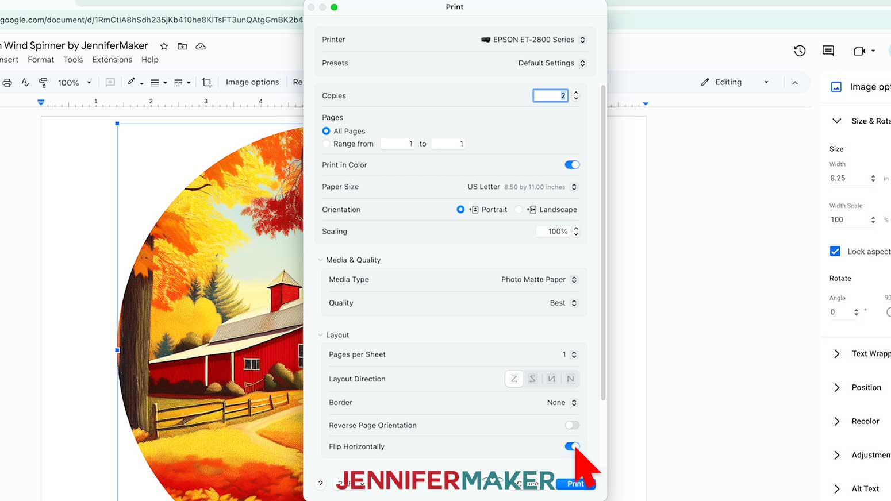Open the Border None dropdown
891x501 pixels.
coord(562,403)
